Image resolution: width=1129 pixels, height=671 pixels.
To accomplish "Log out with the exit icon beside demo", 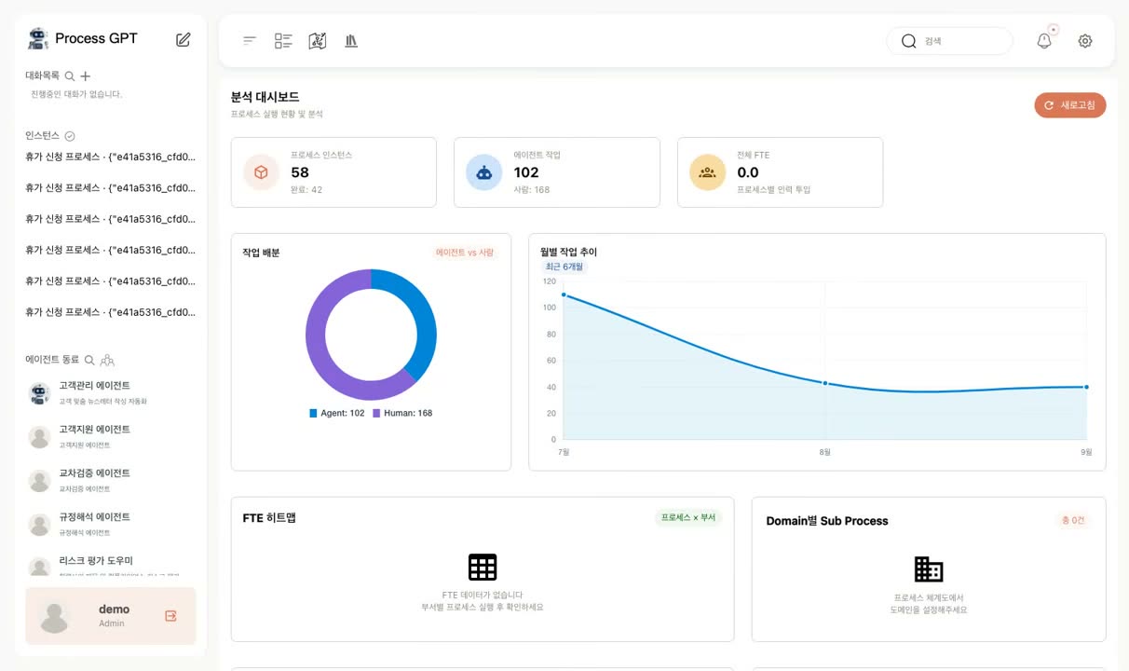I will 170,616.
